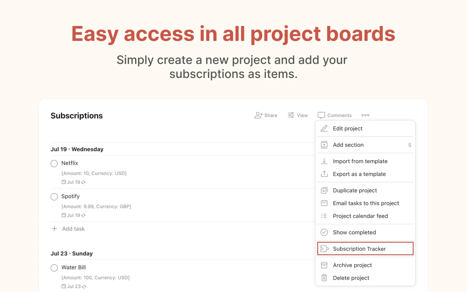Click the pencil icon for Edit project

(x=324, y=128)
